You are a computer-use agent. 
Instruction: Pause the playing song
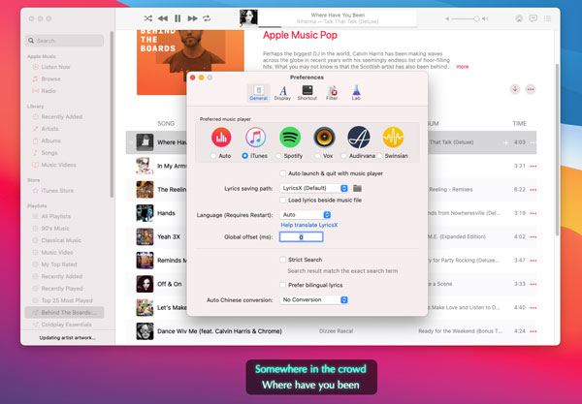click(178, 18)
